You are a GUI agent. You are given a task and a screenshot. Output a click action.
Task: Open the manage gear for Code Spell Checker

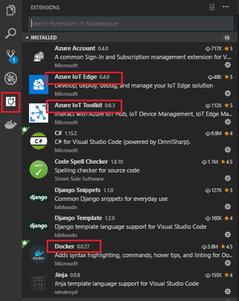(x=228, y=178)
